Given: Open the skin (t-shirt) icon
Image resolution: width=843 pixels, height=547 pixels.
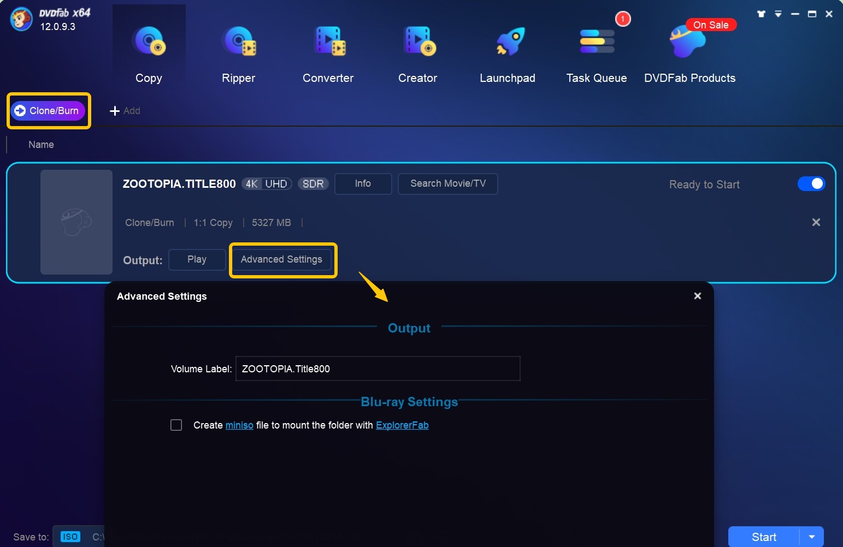Looking at the screenshot, I should (x=761, y=14).
